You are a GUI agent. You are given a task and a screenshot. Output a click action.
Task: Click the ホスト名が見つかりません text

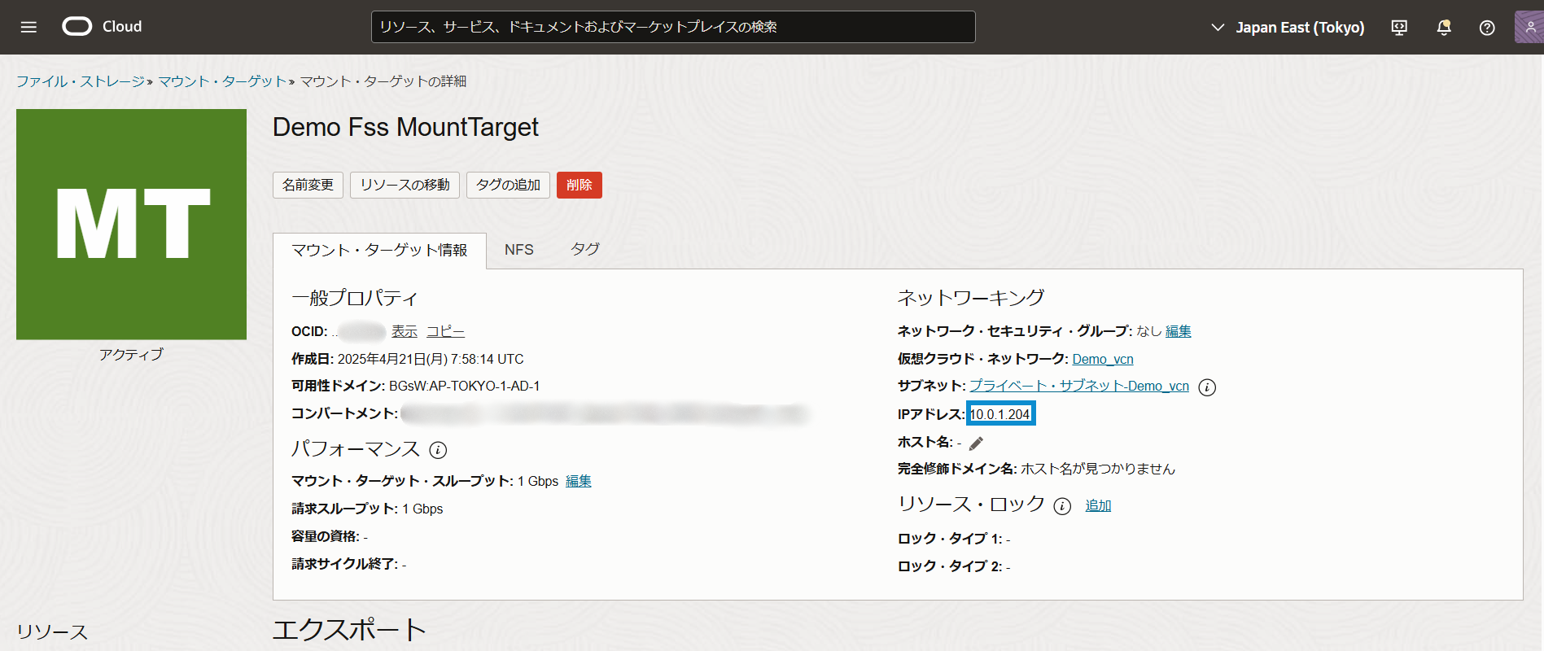[x=1098, y=469]
